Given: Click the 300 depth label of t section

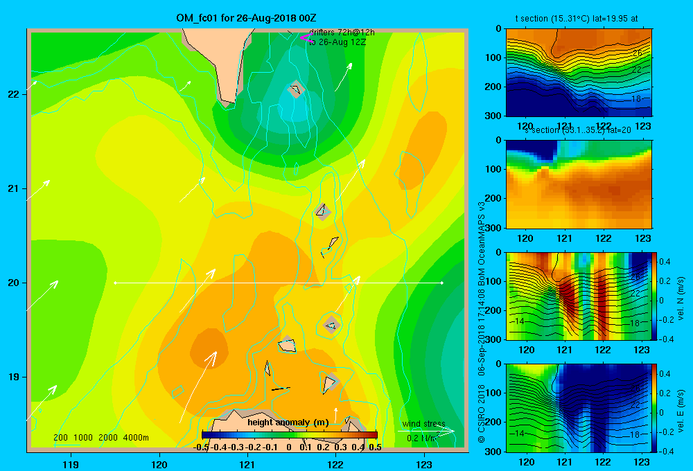Looking at the screenshot, I should [494, 116].
